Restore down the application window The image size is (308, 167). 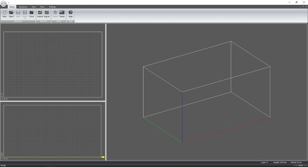coord(297,2)
